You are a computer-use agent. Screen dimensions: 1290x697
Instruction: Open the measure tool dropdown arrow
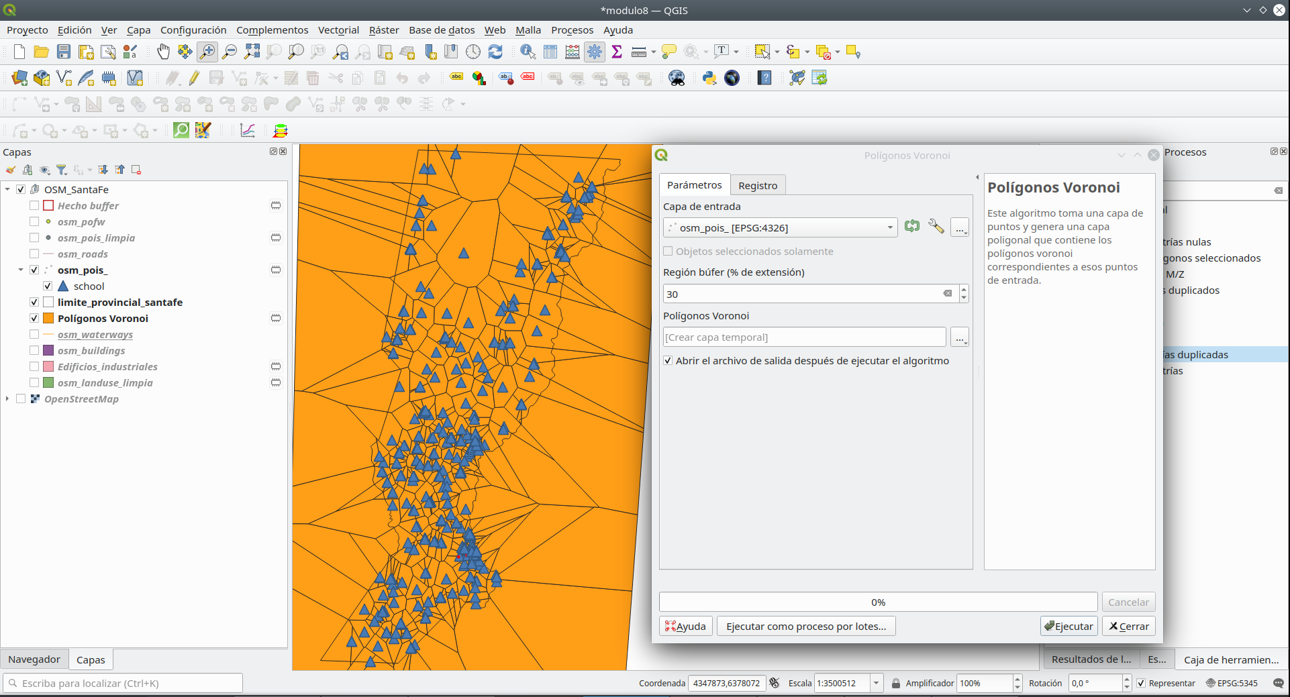[653, 52]
